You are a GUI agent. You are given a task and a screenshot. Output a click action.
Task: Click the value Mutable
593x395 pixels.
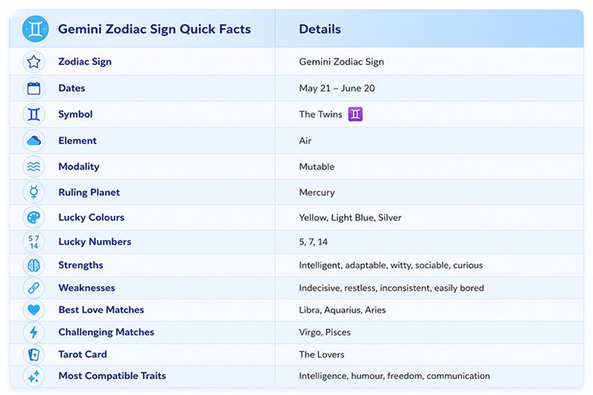pyautogui.click(x=317, y=166)
